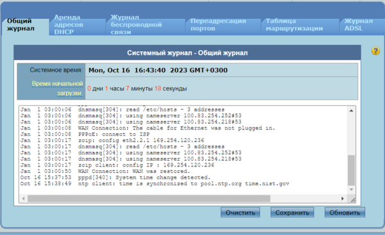Click the horizontal scroll right arrow
Image resolution: width=385 pixels, height=235 pixels.
pyautogui.click(x=343, y=199)
